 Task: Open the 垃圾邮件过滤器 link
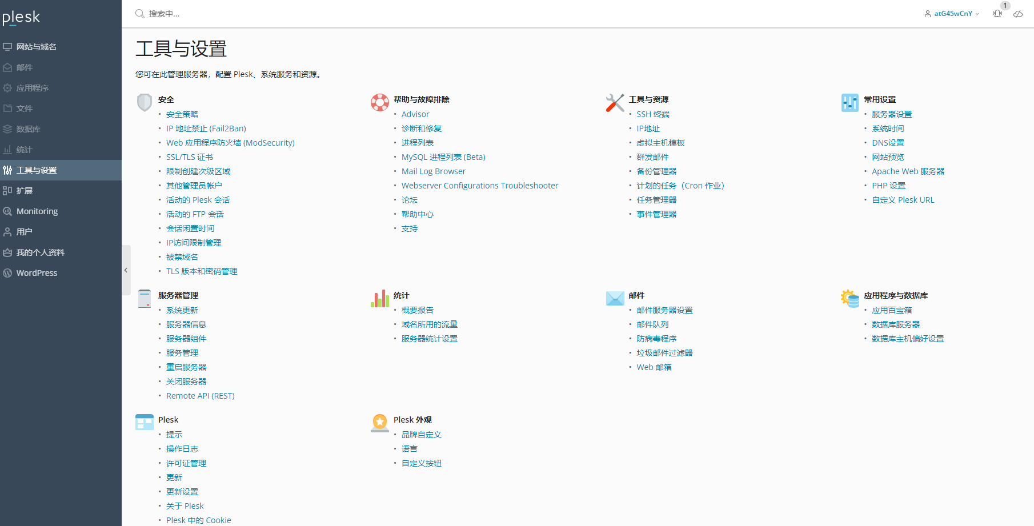(665, 353)
